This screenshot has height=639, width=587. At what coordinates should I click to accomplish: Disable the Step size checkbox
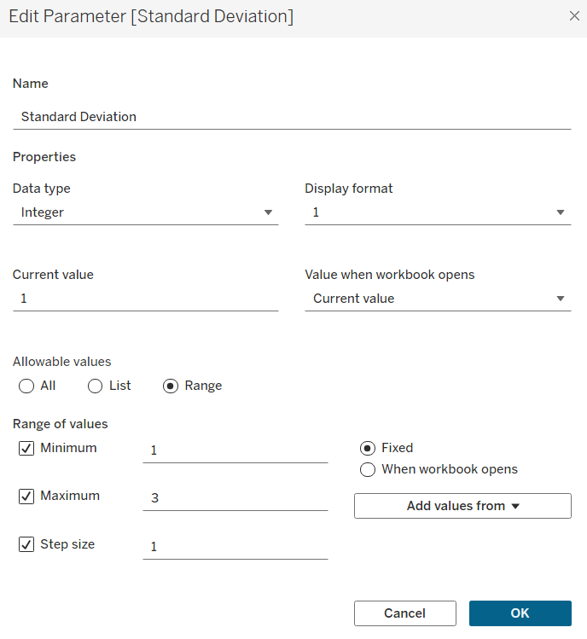tap(26, 544)
